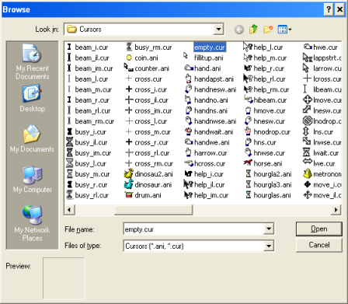Select the harrow.cur file name
The height and width of the screenshot is (304, 348).
211,153
